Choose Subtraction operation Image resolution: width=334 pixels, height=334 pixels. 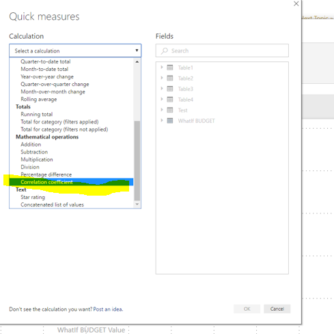tap(34, 152)
